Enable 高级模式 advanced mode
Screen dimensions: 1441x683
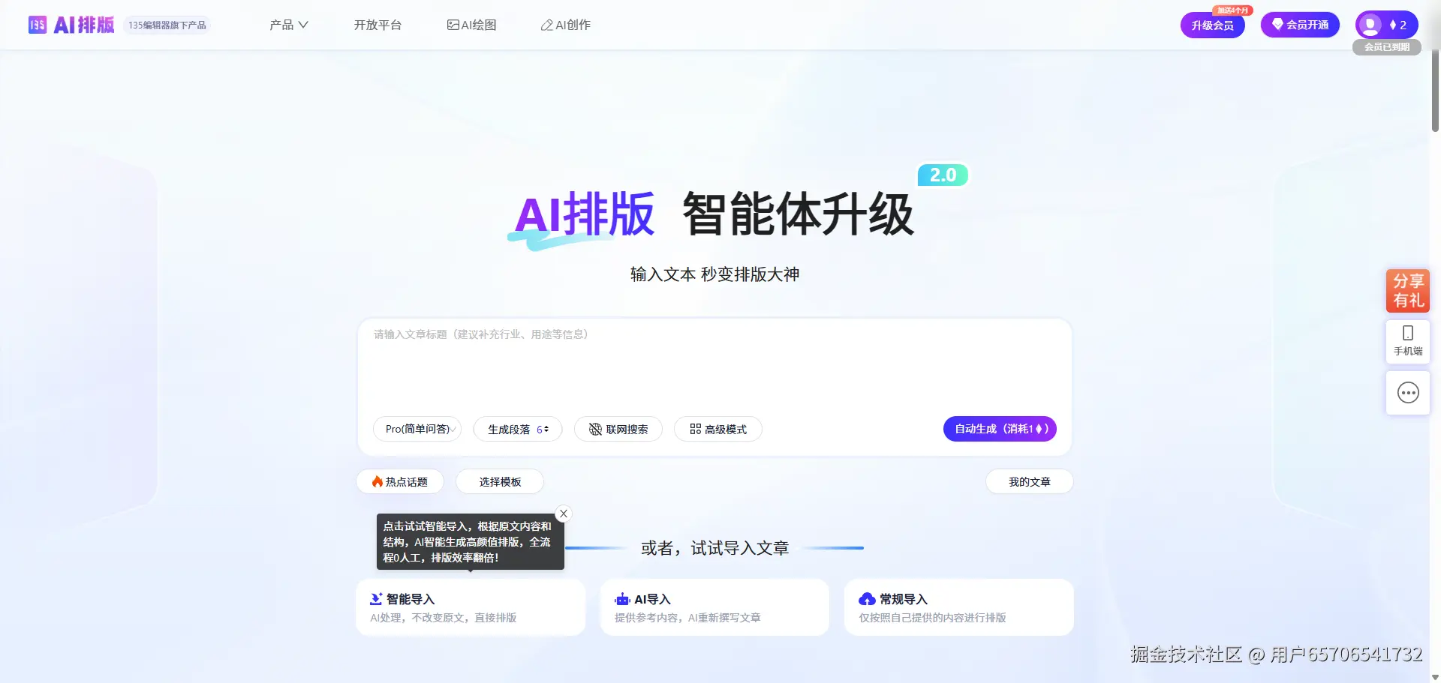717,429
